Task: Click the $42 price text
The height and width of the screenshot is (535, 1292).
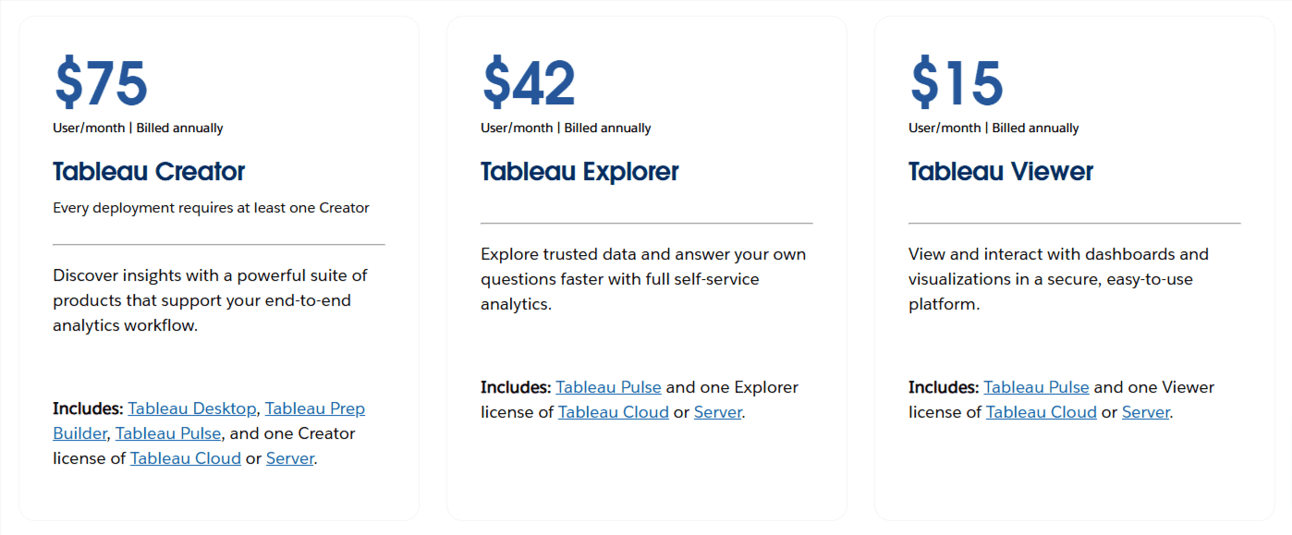Action: [528, 82]
